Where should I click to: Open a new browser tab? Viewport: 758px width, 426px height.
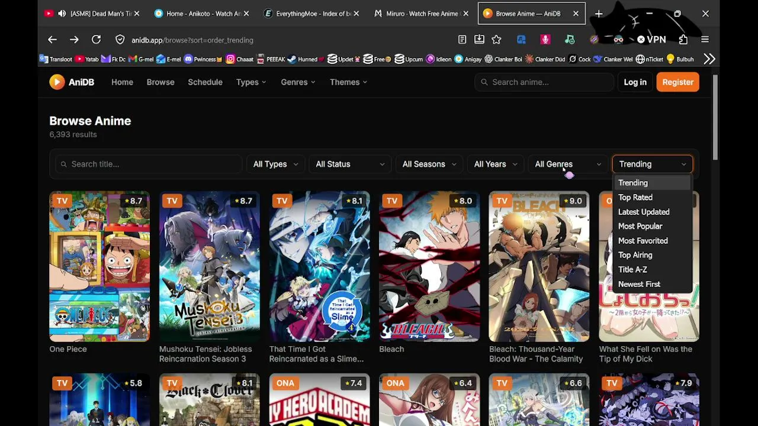point(599,14)
